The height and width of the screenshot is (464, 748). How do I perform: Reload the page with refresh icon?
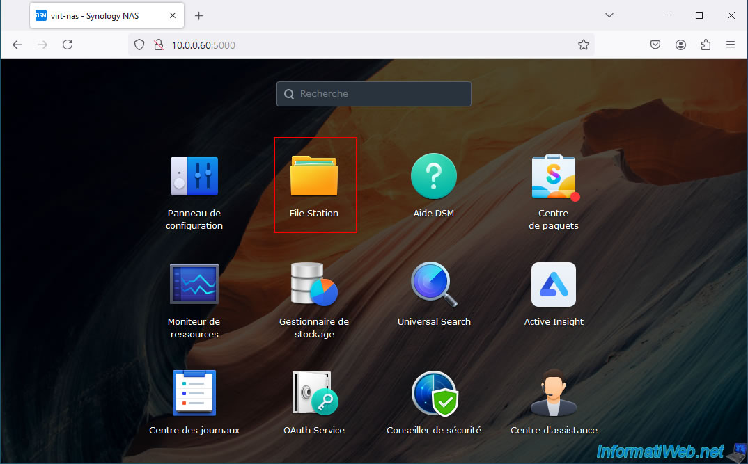[x=68, y=45]
